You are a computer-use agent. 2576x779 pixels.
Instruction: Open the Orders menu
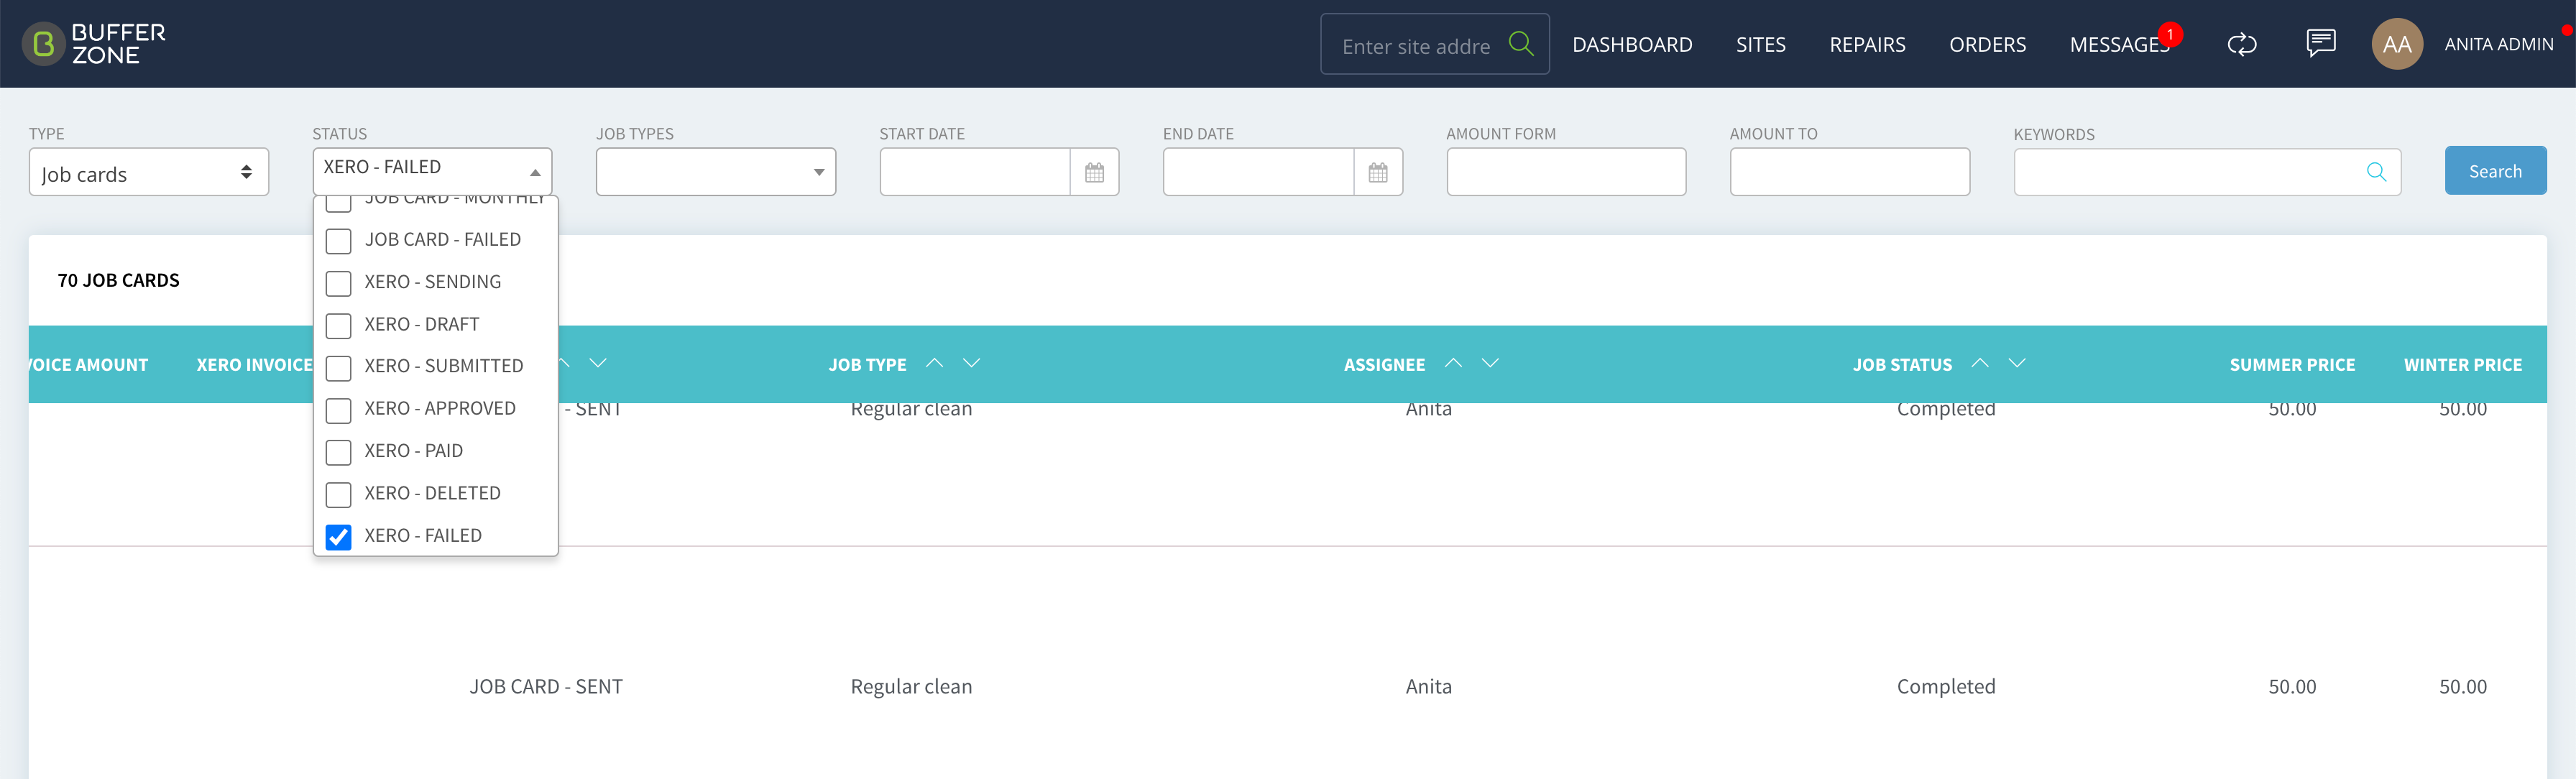coord(1987,44)
